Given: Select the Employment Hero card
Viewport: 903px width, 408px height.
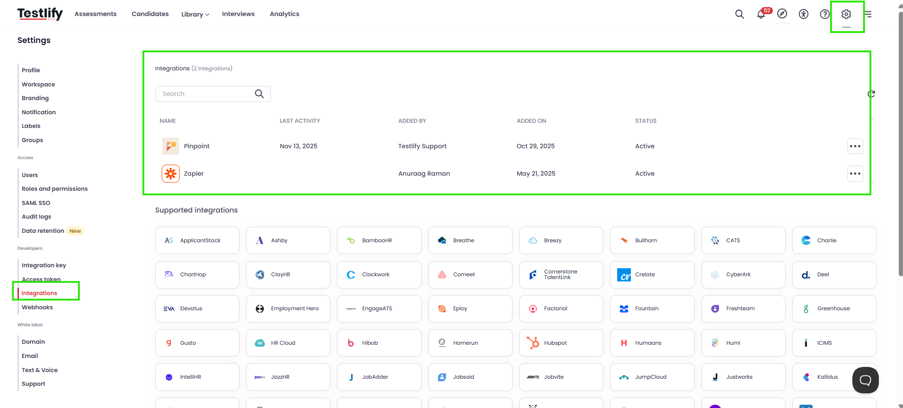Looking at the screenshot, I should pos(288,309).
